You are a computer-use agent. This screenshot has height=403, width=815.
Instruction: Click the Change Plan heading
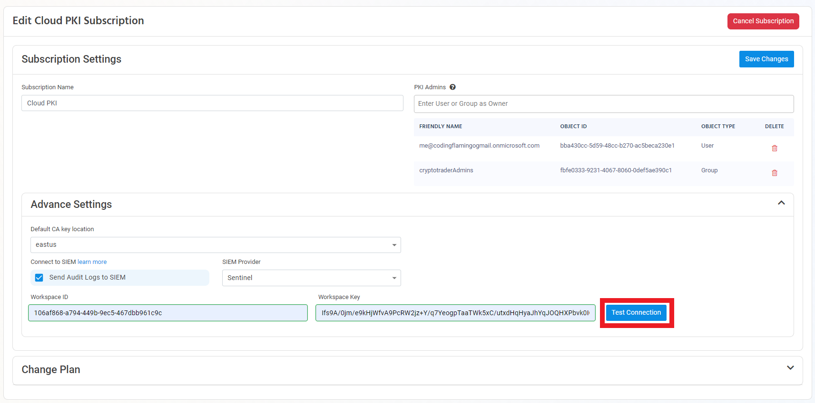(x=51, y=369)
